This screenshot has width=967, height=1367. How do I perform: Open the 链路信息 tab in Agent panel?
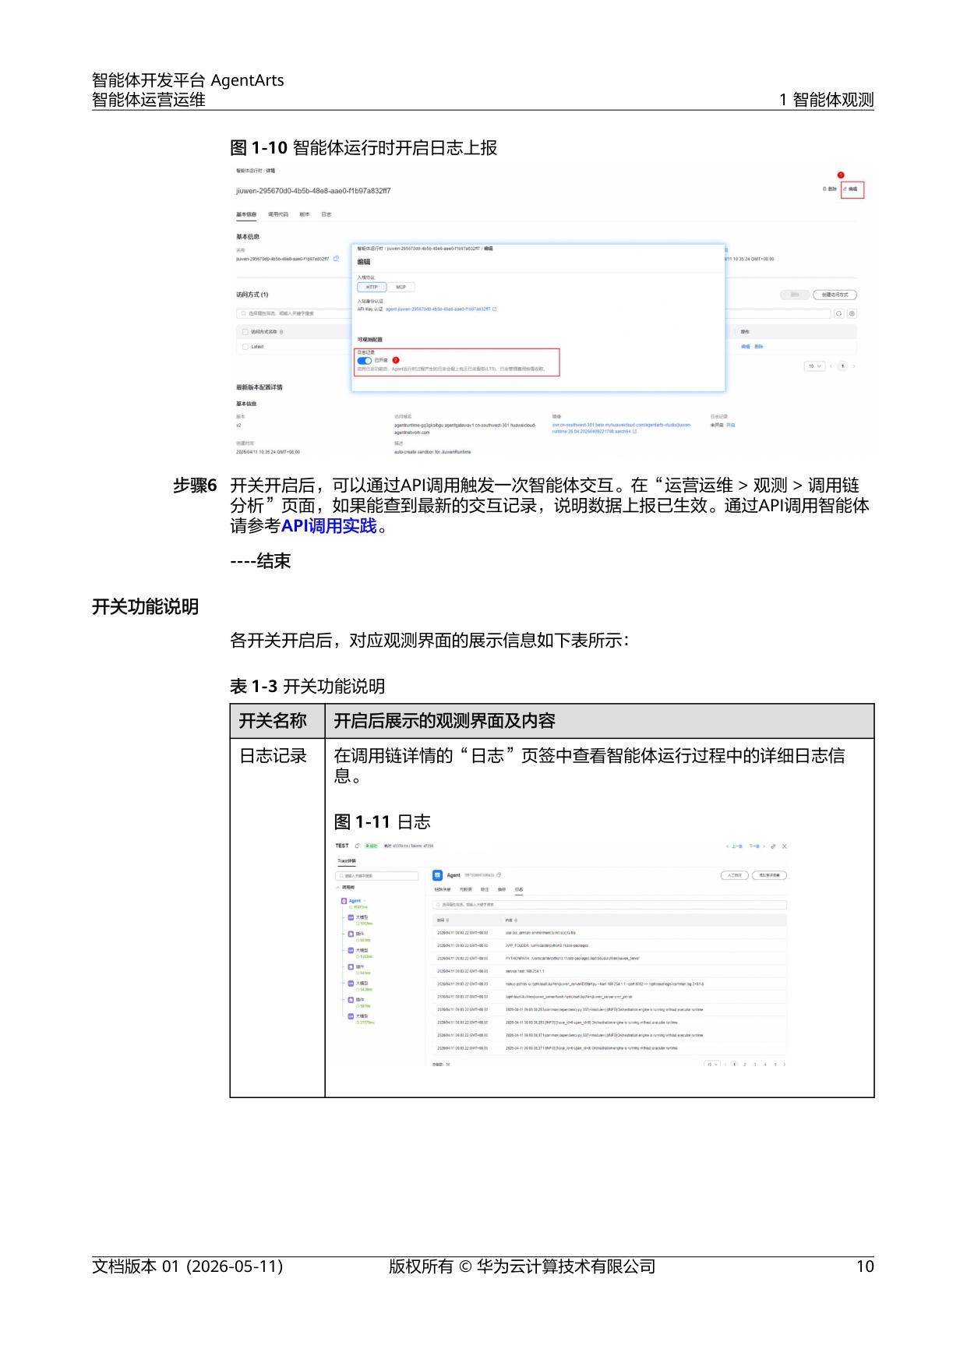point(443,889)
